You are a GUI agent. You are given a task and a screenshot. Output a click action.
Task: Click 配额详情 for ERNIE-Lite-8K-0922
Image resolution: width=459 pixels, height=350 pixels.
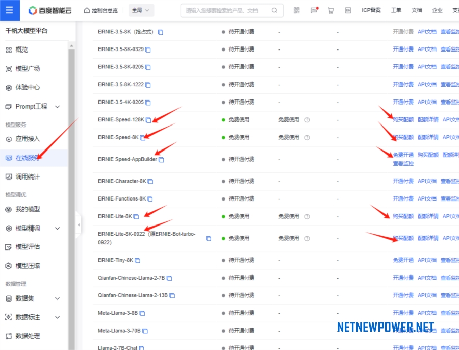(428, 238)
